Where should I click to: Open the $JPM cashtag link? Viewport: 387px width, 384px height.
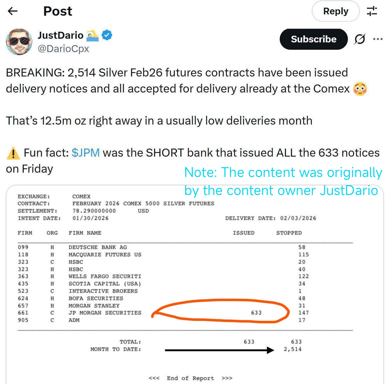[86, 153]
